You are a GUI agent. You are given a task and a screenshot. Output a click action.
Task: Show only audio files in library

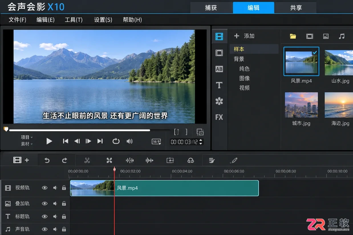(x=342, y=36)
